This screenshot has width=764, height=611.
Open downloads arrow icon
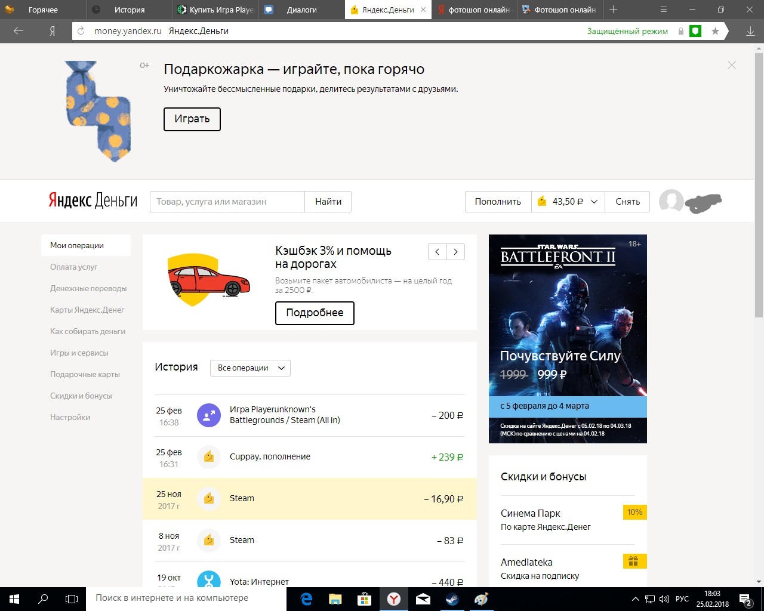click(750, 31)
